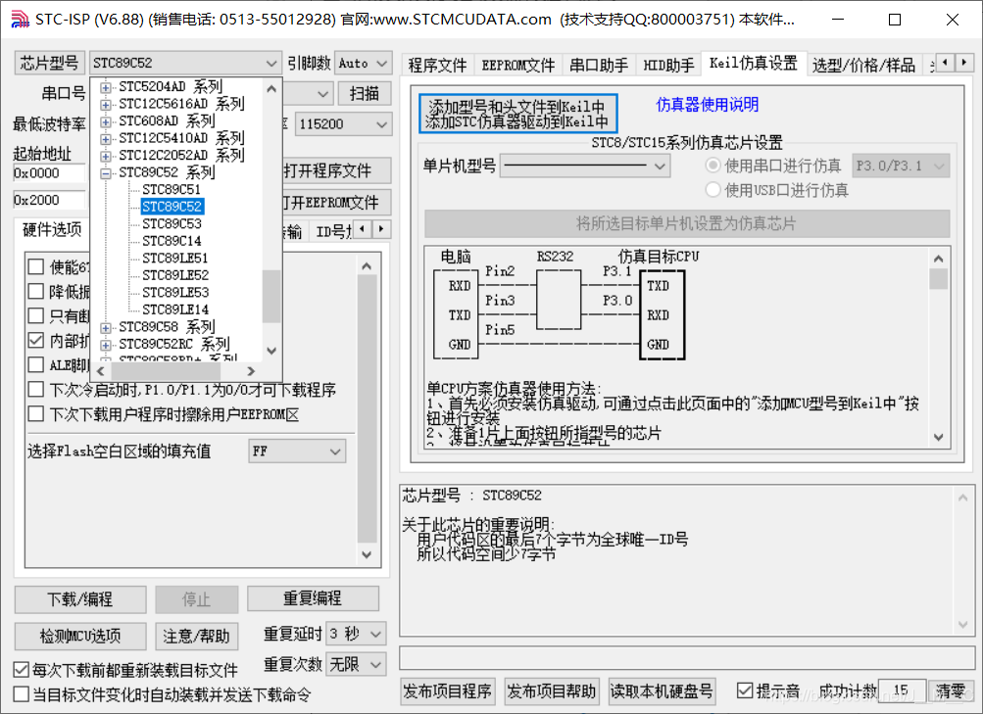Select STC89LE53 in the chip tree
Screen dimensions: 983x714
174,293
